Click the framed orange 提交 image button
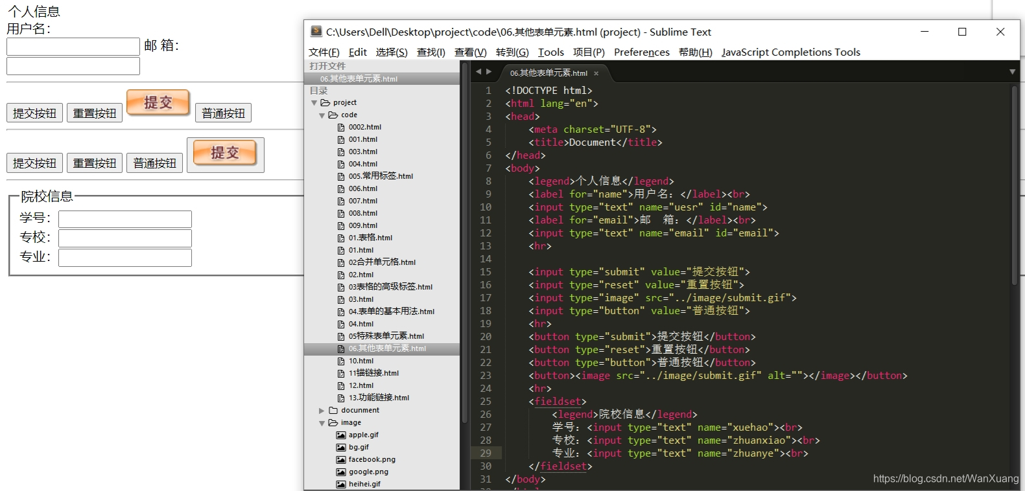 225,154
